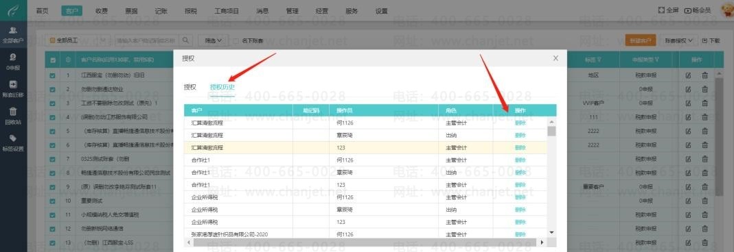Open the 首页 top menu
Screen dimensions: 734x252
click(42, 10)
